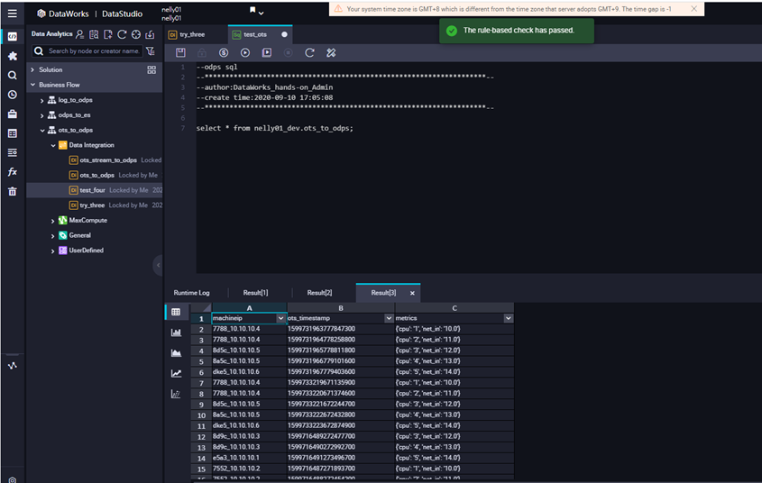Show results in table grid view
The image size is (762, 483).
click(x=176, y=312)
